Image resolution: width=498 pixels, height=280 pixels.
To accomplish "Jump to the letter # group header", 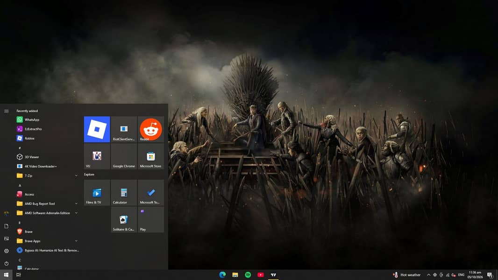I will (20, 148).
